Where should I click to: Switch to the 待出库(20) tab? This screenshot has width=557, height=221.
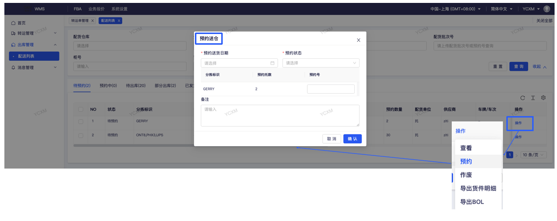click(135, 85)
